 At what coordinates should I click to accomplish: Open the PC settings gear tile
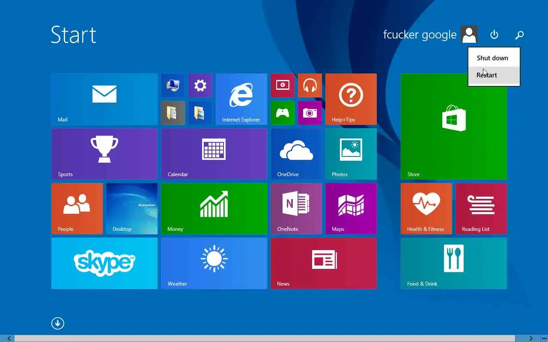200,85
